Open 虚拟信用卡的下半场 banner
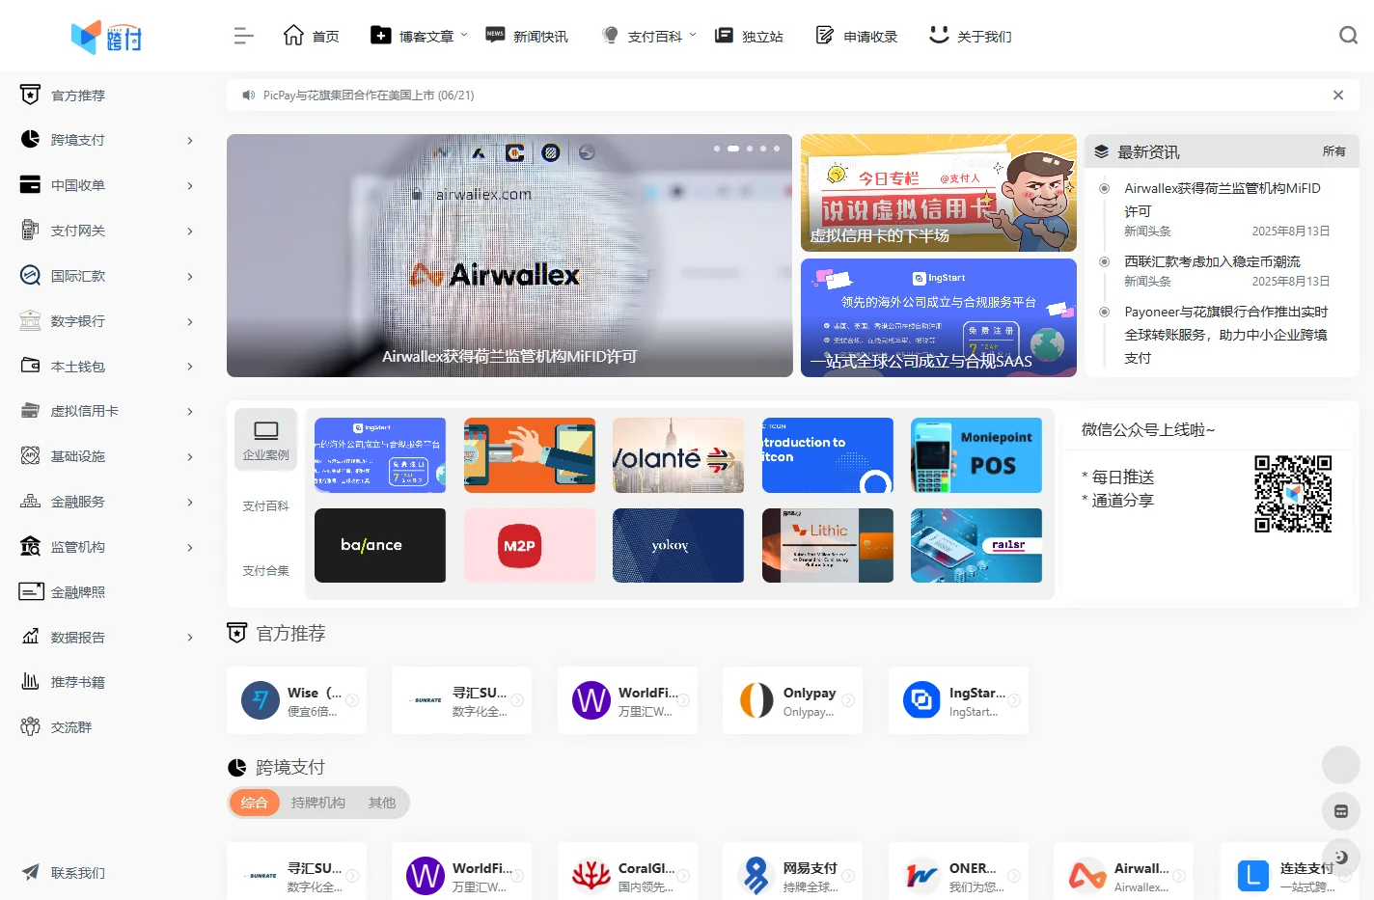The image size is (1374, 900). point(939,193)
